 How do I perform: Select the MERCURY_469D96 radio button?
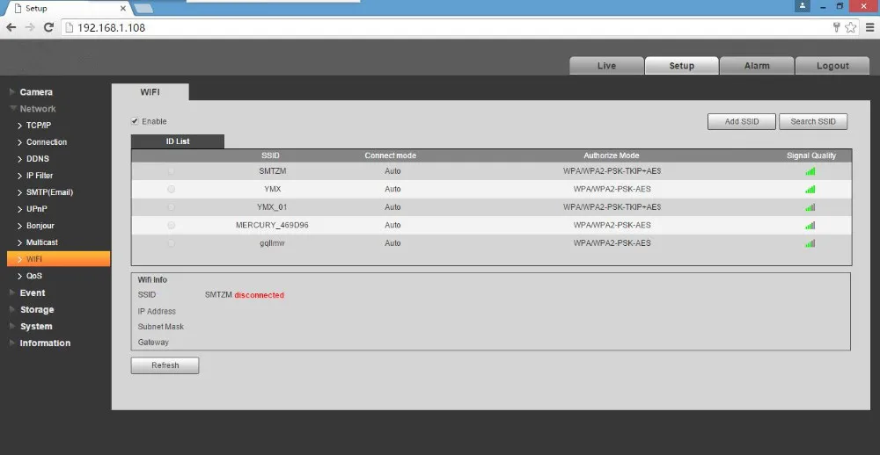click(x=172, y=225)
